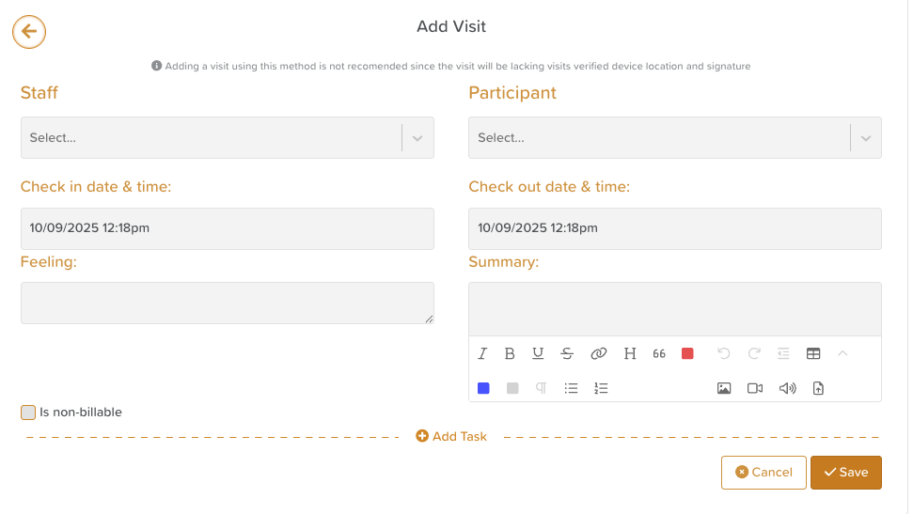This screenshot has height=514, width=913.
Task: Enable the Is non-billable checkbox
Action: coord(28,413)
